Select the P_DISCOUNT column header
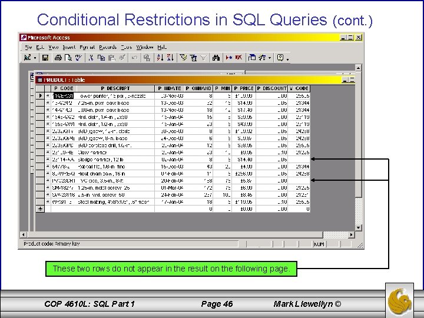 click(271, 88)
